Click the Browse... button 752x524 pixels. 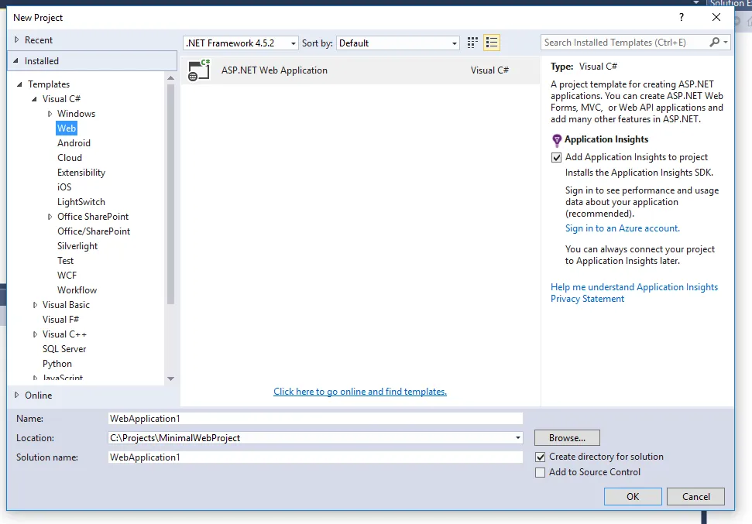coord(567,438)
